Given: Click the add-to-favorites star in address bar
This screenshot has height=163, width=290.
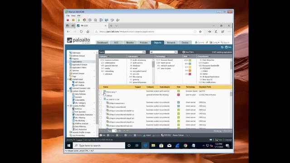Looking at the screenshot, I should [200, 32].
